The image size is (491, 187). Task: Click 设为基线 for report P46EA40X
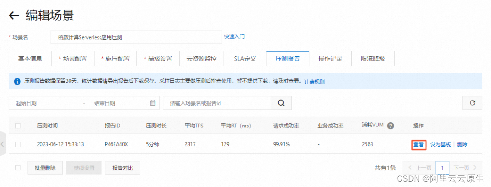coord(440,144)
